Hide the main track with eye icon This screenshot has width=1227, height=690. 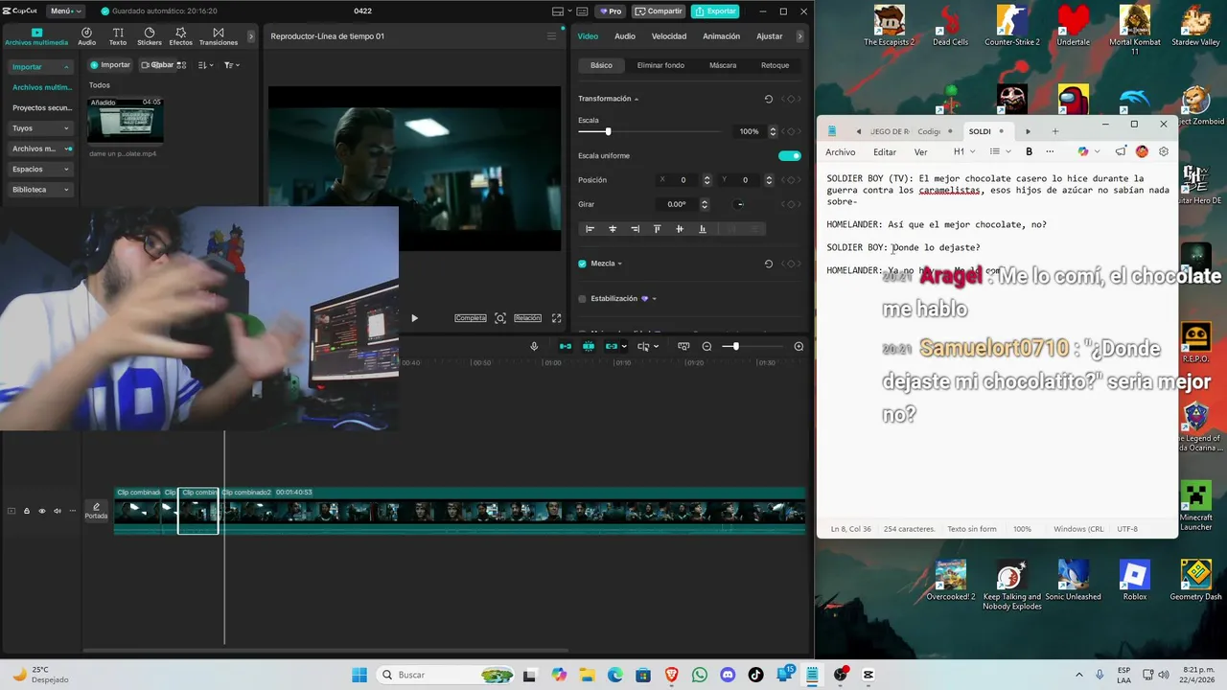click(41, 511)
